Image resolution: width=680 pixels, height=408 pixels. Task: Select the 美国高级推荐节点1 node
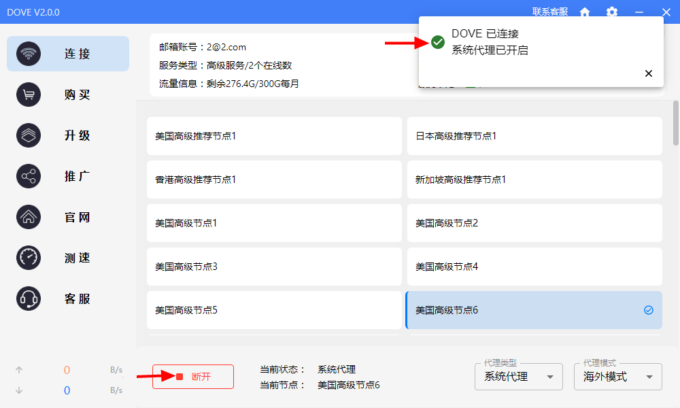pyautogui.click(x=274, y=136)
